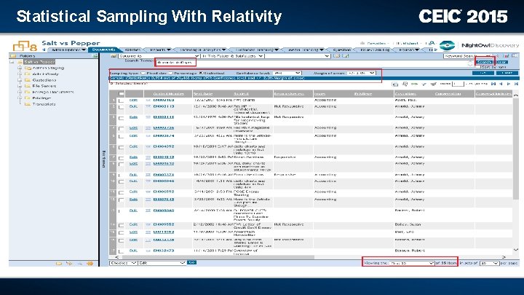
Task: Click the NightOwl Discovery eye logo
Action: [447, 45]
